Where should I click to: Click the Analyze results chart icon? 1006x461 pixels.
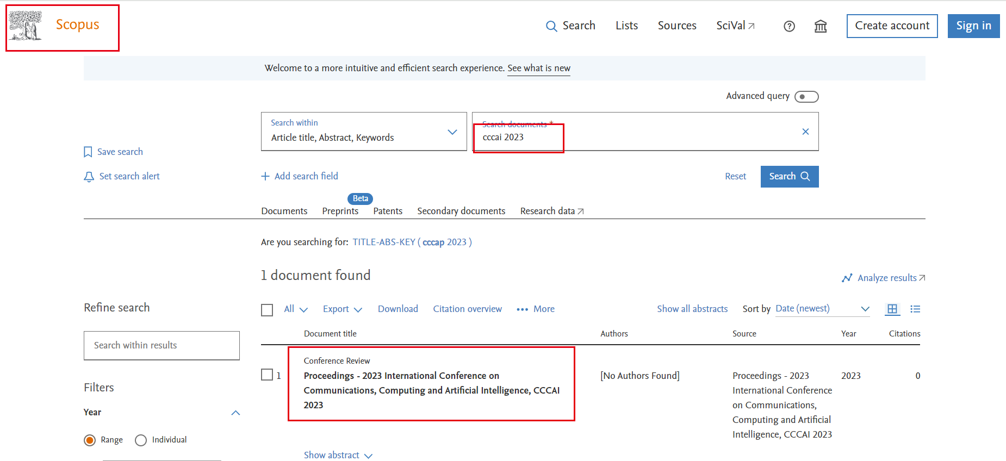point(847,278)
